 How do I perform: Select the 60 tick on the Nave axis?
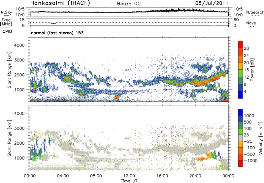[x=236, y=20]
